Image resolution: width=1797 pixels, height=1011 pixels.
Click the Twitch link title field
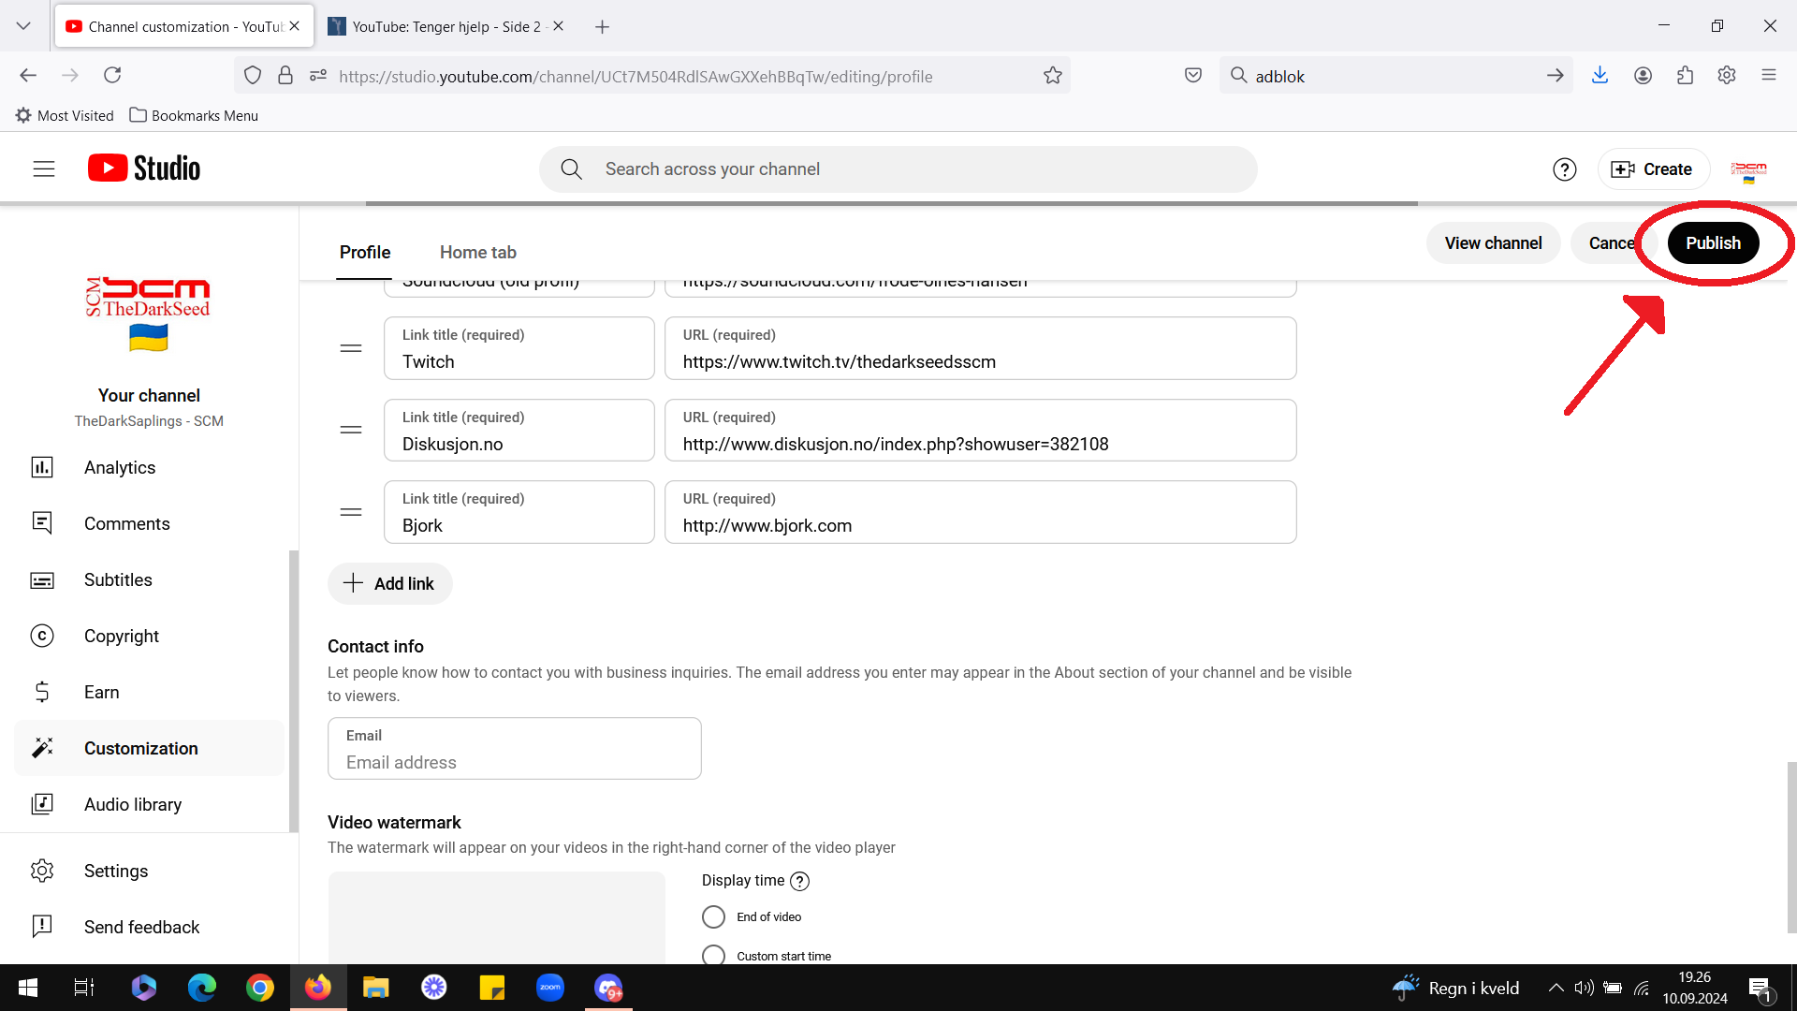pyautogui.click(x=519, y=348)
